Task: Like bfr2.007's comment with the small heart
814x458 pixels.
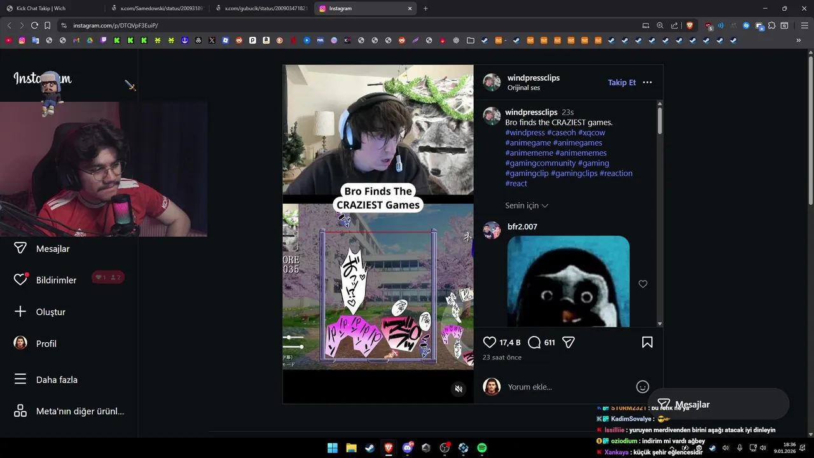Action: [643, 284]
